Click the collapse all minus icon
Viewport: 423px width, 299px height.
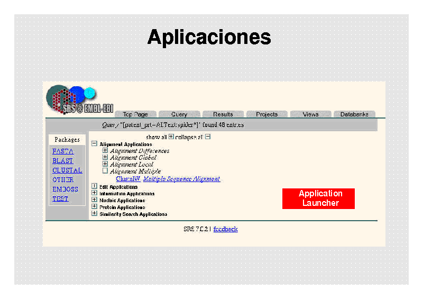coord(208,137)
